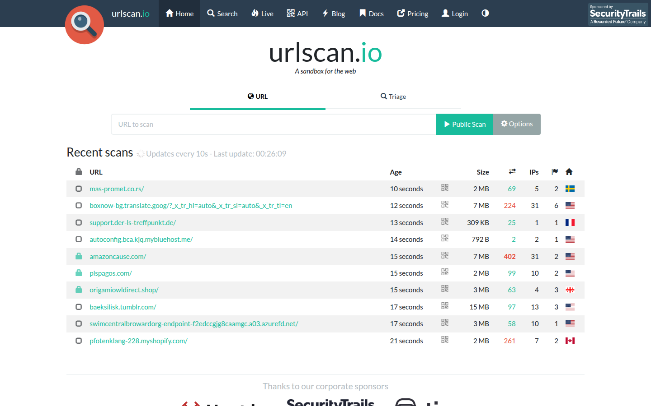651x406 pixels.
Task: Click the status box beside boxnow-bg.translate.goog
Action: [79, 205]
